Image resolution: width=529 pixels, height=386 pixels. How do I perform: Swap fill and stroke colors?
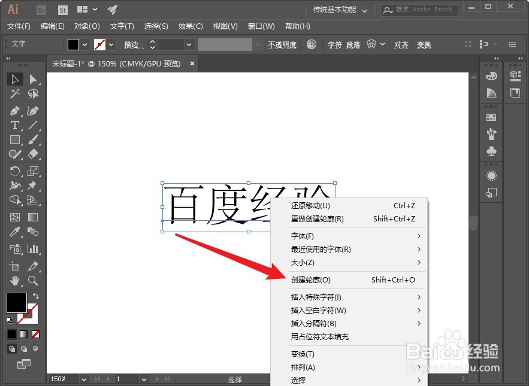(x=36, y=296)
